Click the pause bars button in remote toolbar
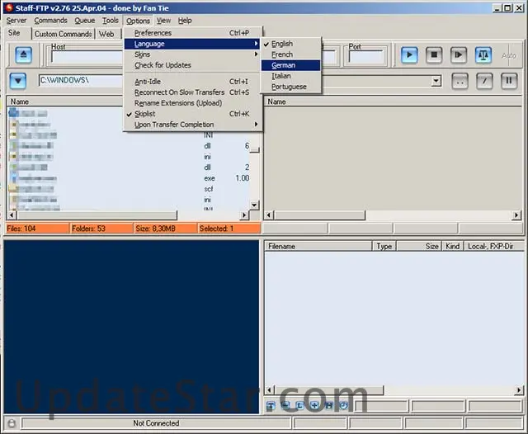The image size is (528, 434). coord(509,81)
